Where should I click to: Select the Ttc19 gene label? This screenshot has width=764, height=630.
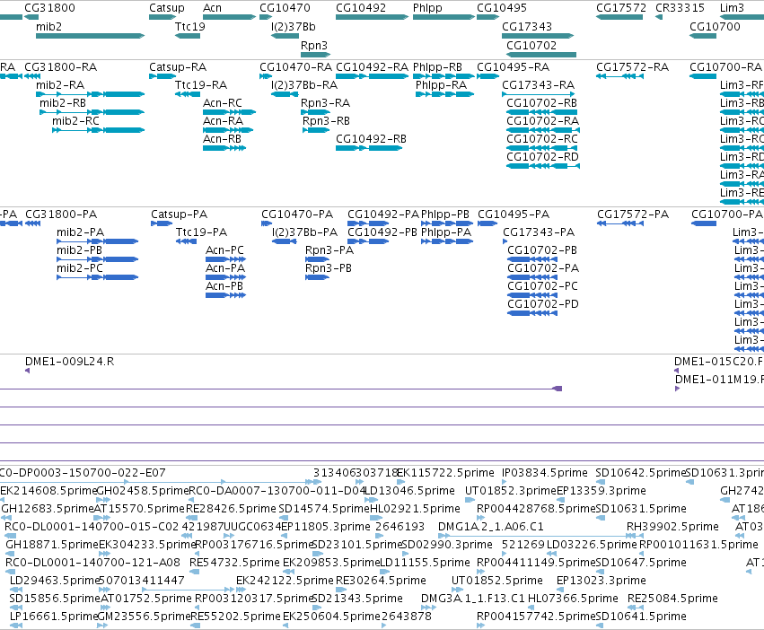pyautogui.click(x=190, y=27)
